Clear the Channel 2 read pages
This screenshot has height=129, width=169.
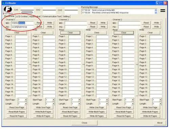click(x=70, y=33)
